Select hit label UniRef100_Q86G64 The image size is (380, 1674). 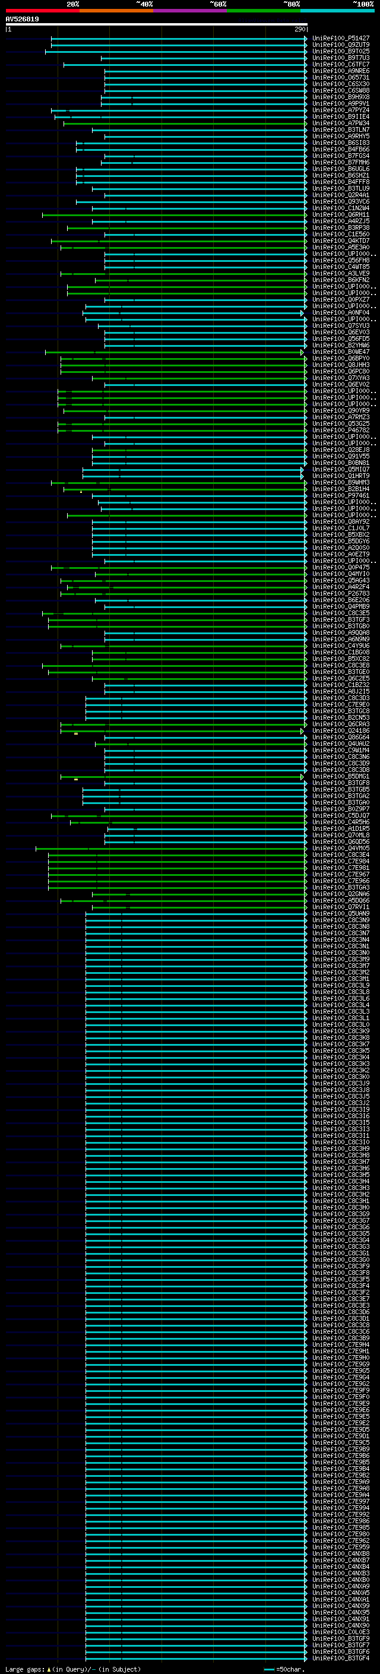pyautogui.click(x=341, y=738)
